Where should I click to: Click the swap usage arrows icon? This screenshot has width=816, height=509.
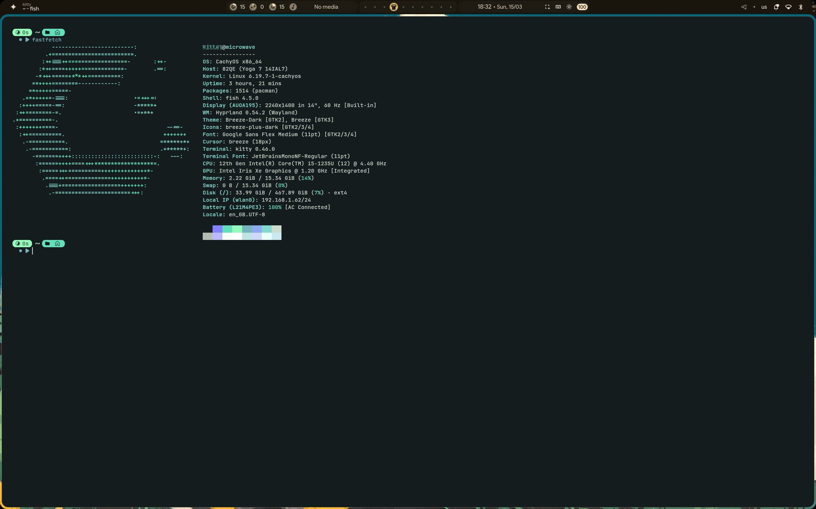(x=253, y=7)
